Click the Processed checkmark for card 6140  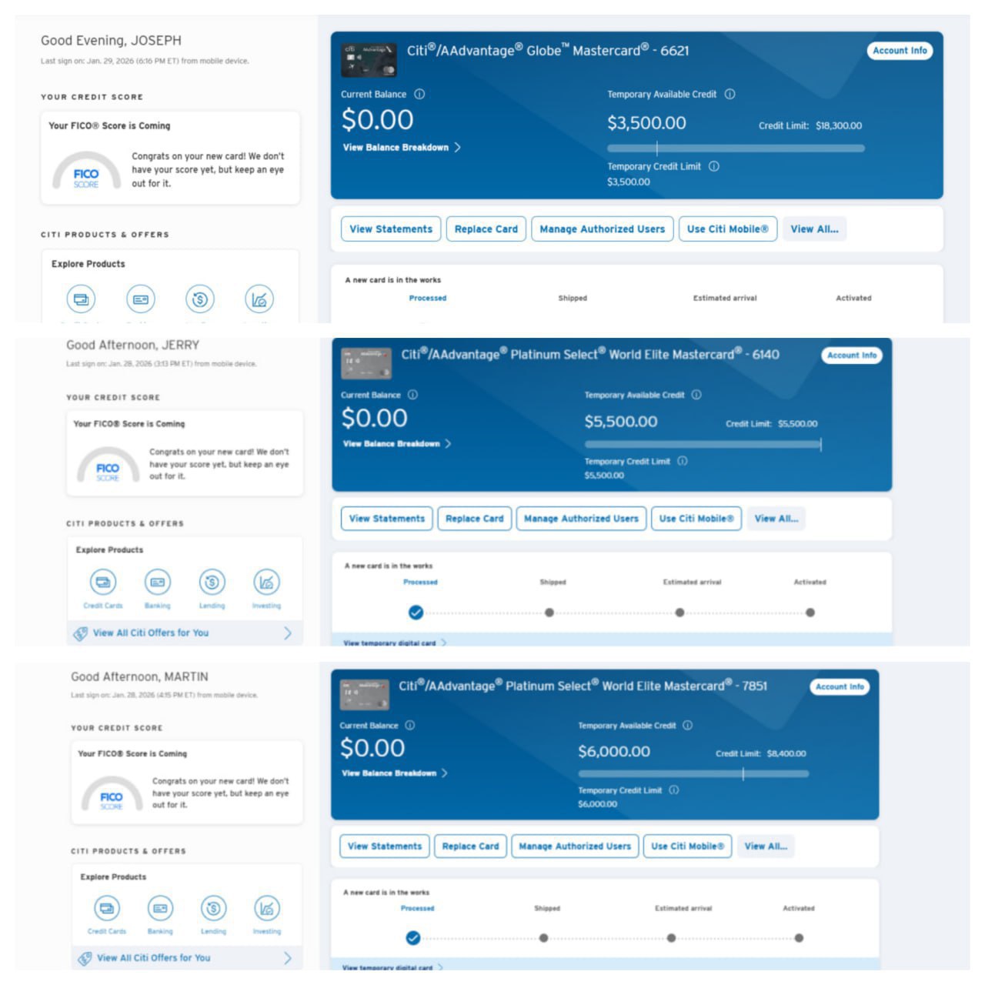416,613
